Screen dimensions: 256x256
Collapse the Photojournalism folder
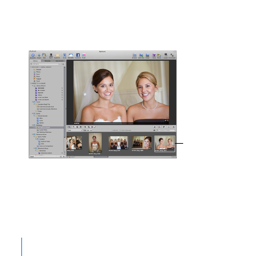pos(32,134)
